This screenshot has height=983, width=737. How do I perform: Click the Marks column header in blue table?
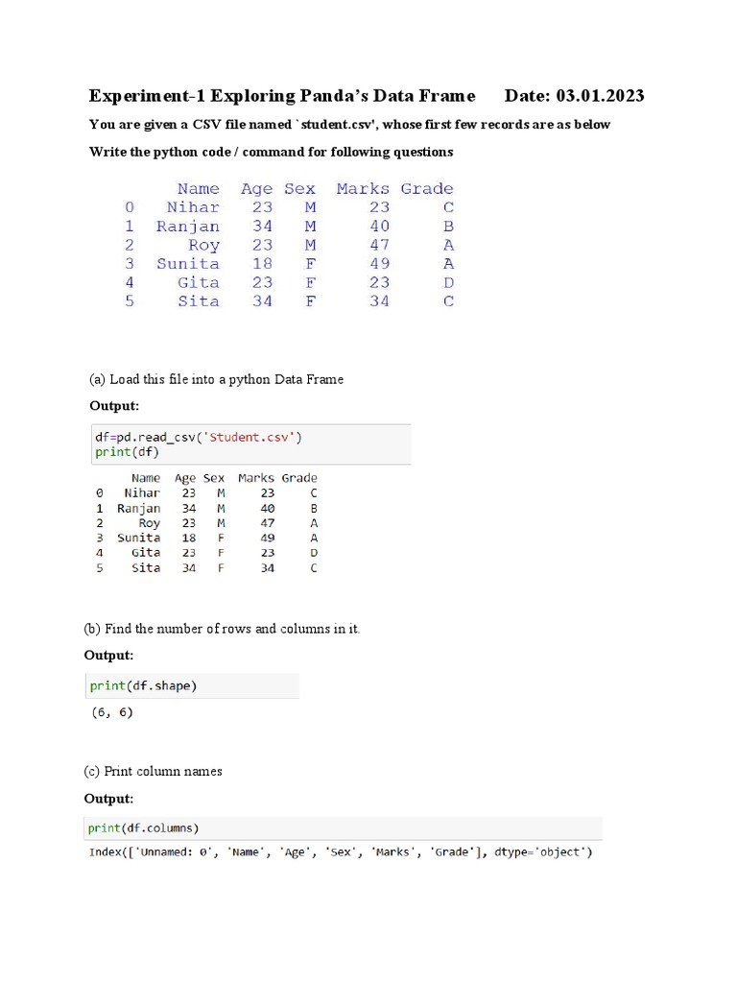click(363, 189)
